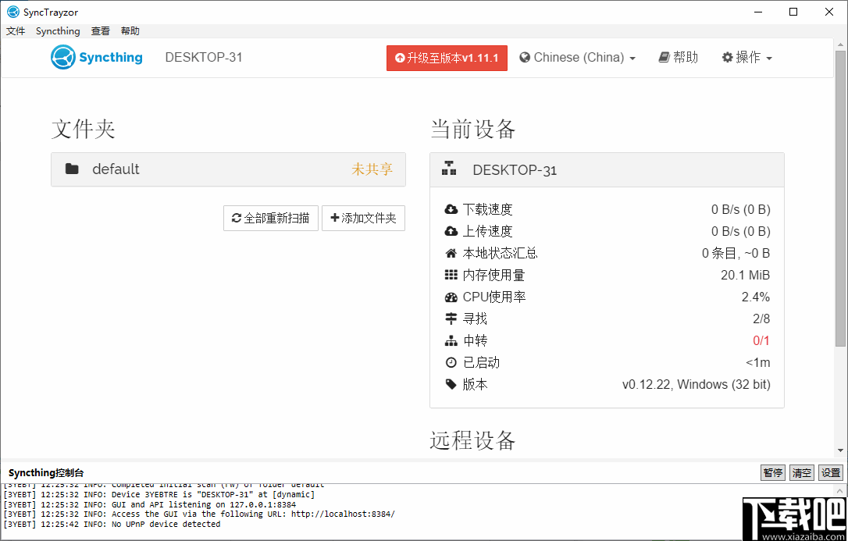Open the Syncthing menu
The height and width of the screenshot is (541, 848).
[58, 30]
